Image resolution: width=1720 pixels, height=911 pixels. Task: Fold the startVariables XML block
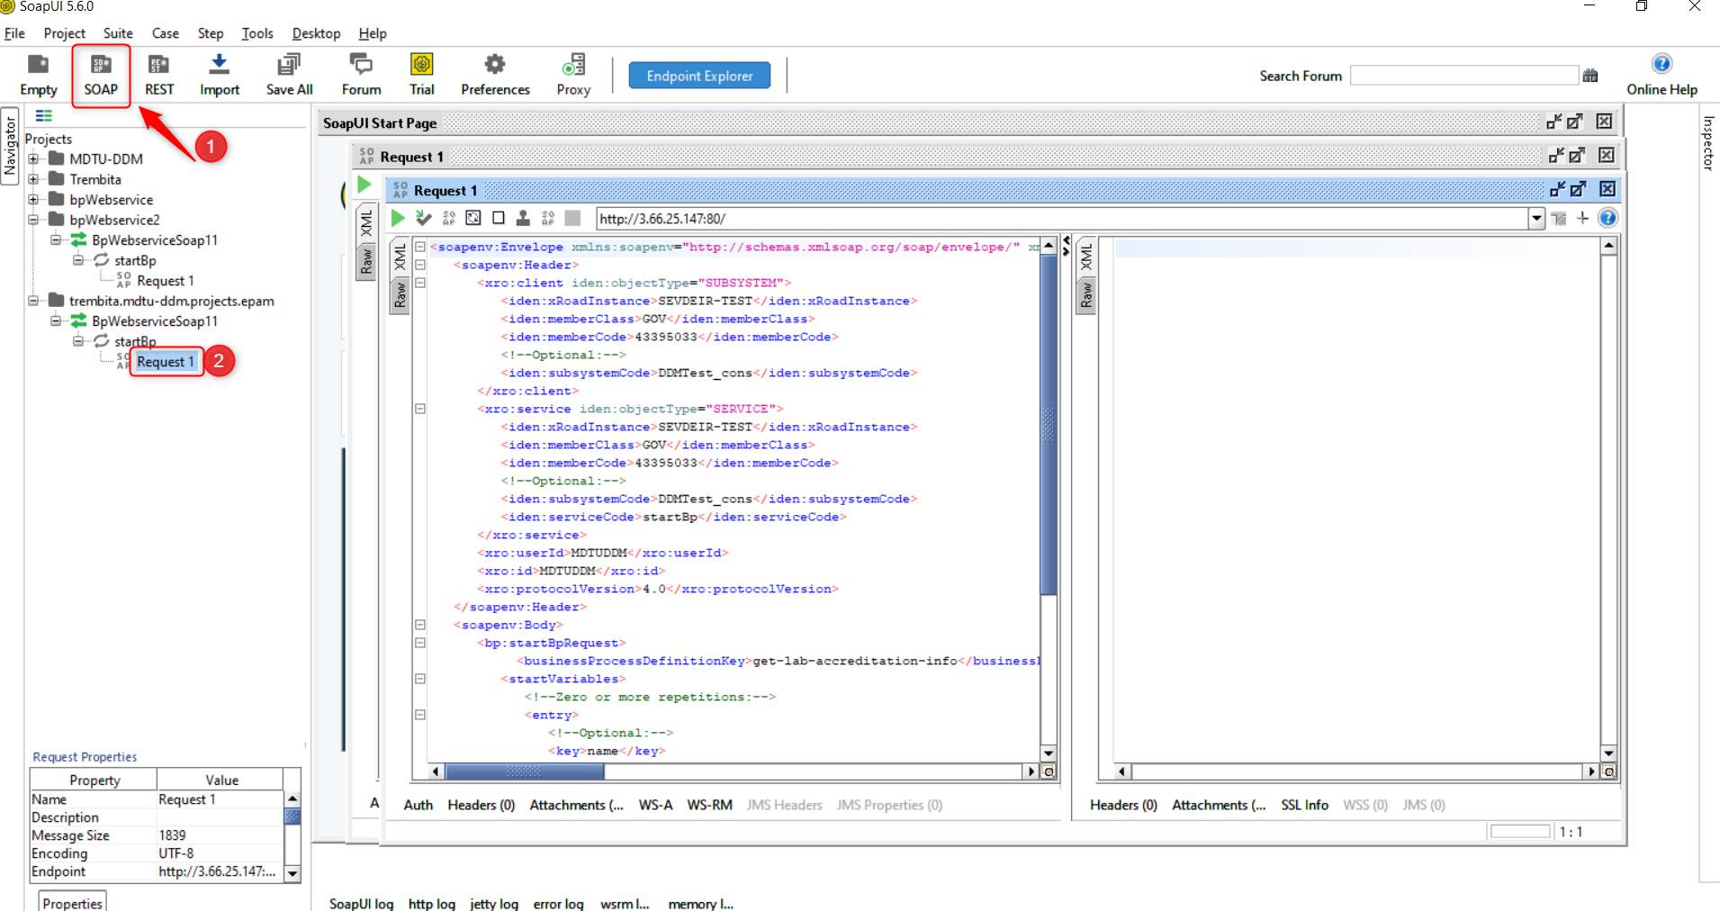pos(419,679)
